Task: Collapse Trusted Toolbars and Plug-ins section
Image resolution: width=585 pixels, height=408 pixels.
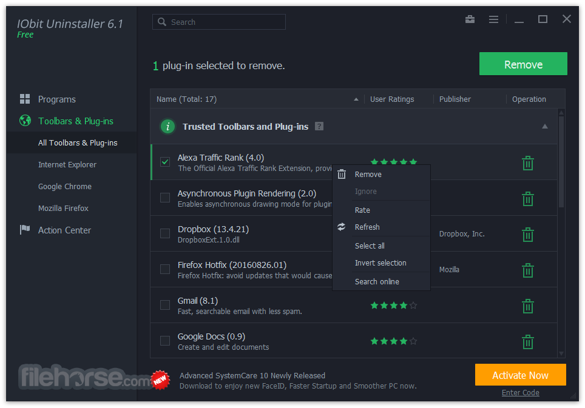Action: click(545, 126)
